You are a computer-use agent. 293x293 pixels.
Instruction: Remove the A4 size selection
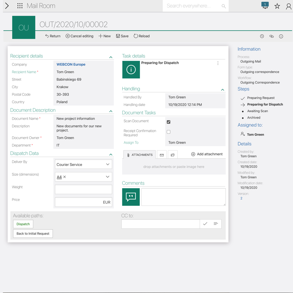click(65, 177)
